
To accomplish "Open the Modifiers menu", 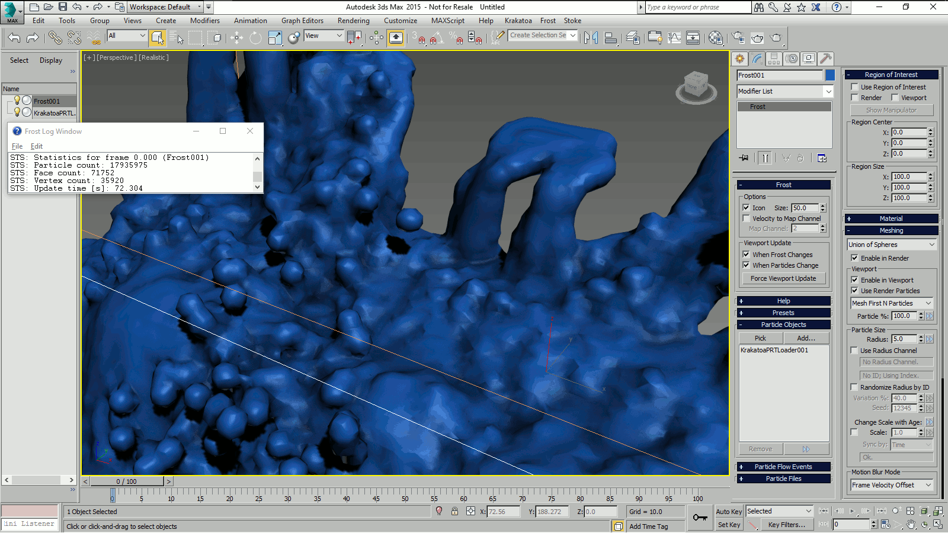I will point(205,21).
